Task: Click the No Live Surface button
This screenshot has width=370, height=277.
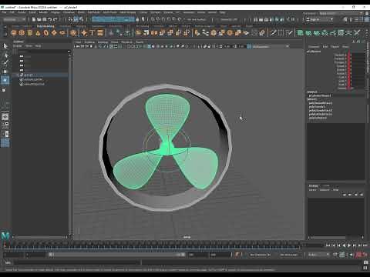Action: click(196, 19)
